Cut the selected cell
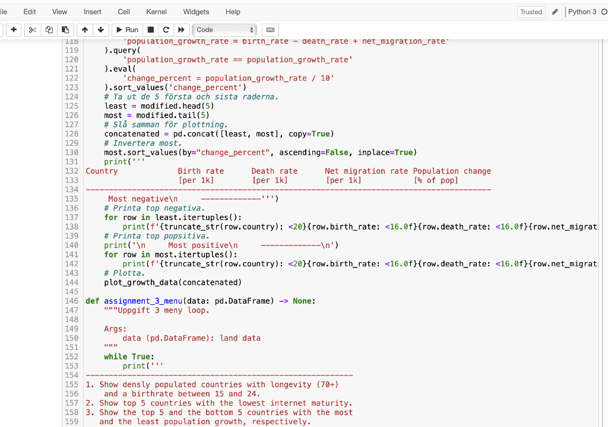Viewport: 608px width, 427px height. (x=31, y=30)
